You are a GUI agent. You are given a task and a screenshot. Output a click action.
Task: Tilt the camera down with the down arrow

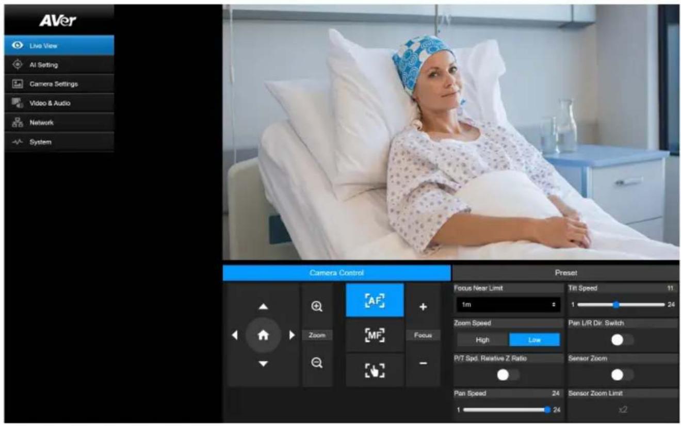pos(263,364)
